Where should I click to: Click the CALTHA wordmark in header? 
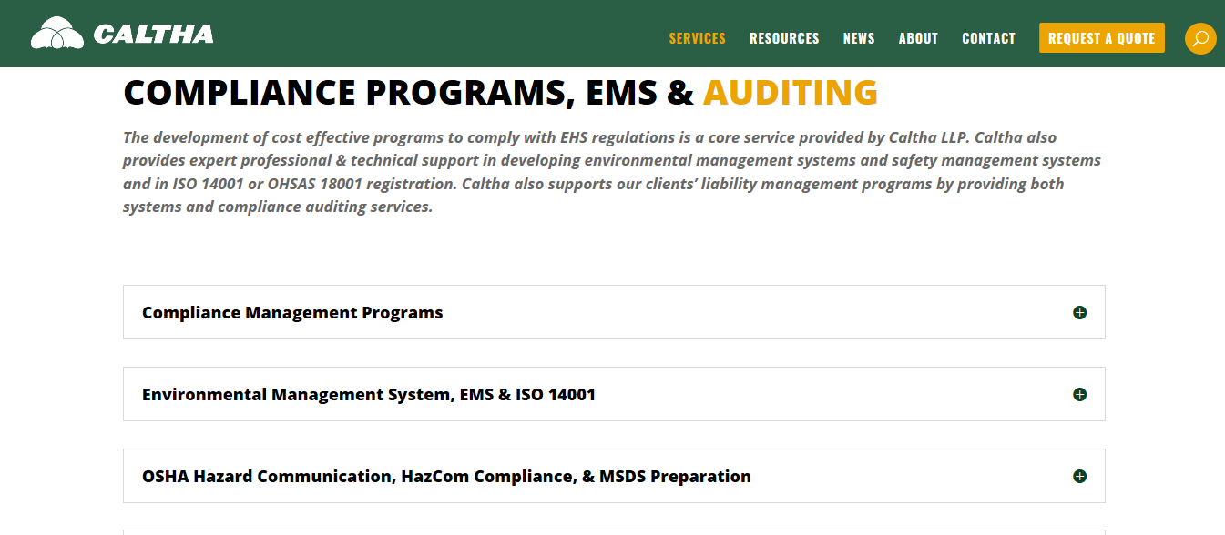153,35
